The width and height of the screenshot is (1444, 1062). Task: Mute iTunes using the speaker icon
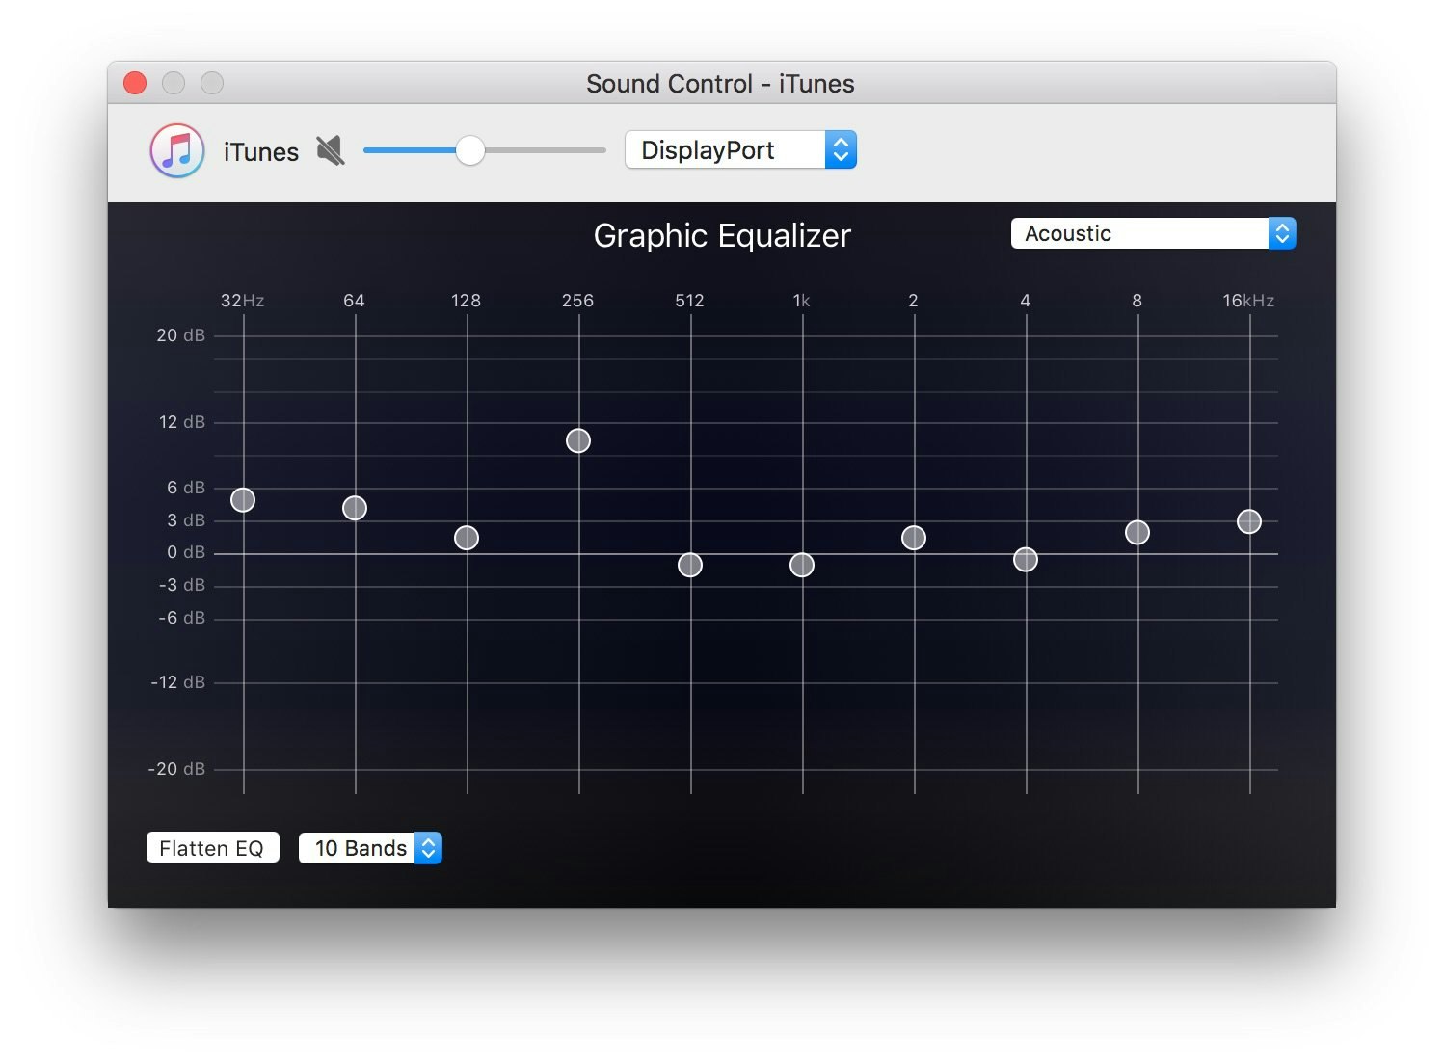tap(329, 150)
